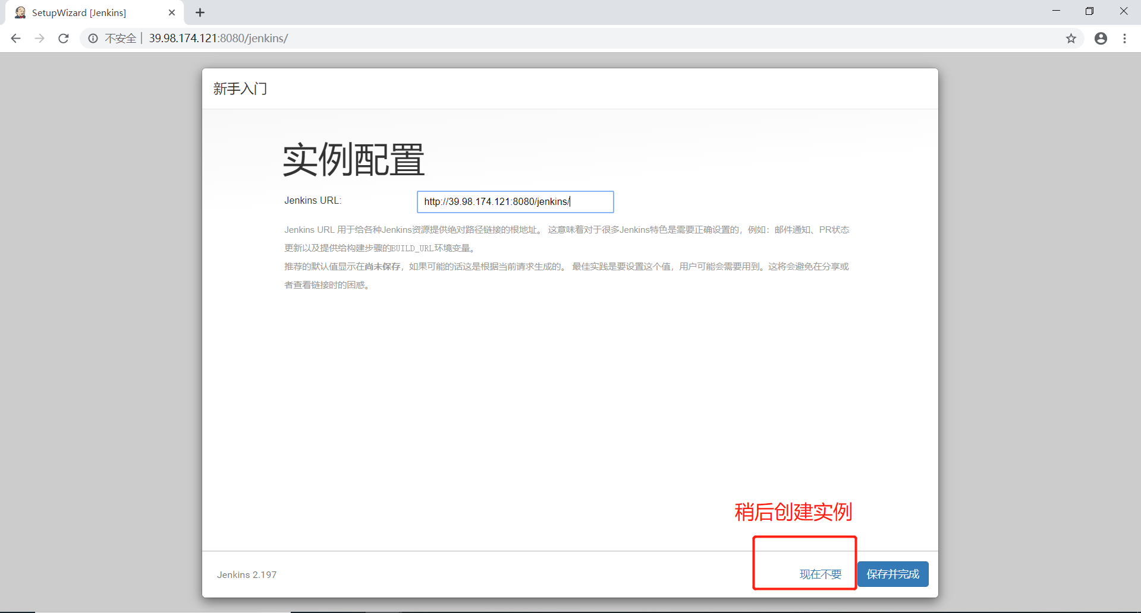Open the Chrome three-dot menu
Screen dimensions: 1141x613
pos(1124,39)
